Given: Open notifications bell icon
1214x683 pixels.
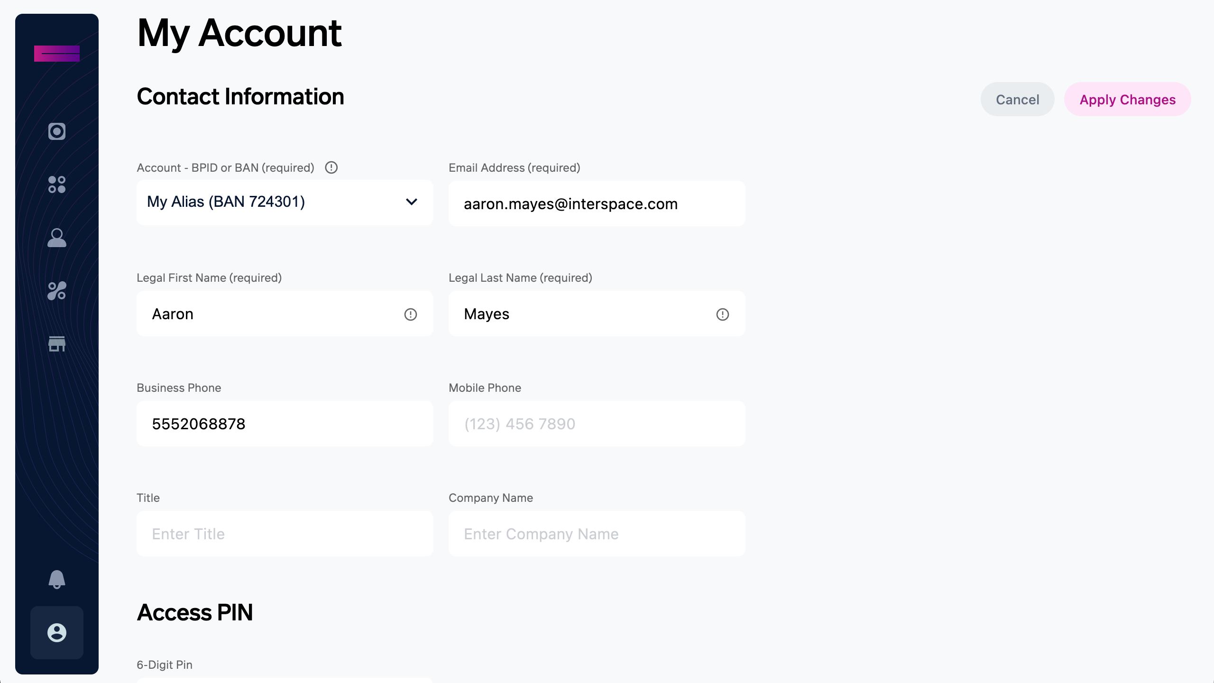Looking at the screenshot, I should (56, 579).
